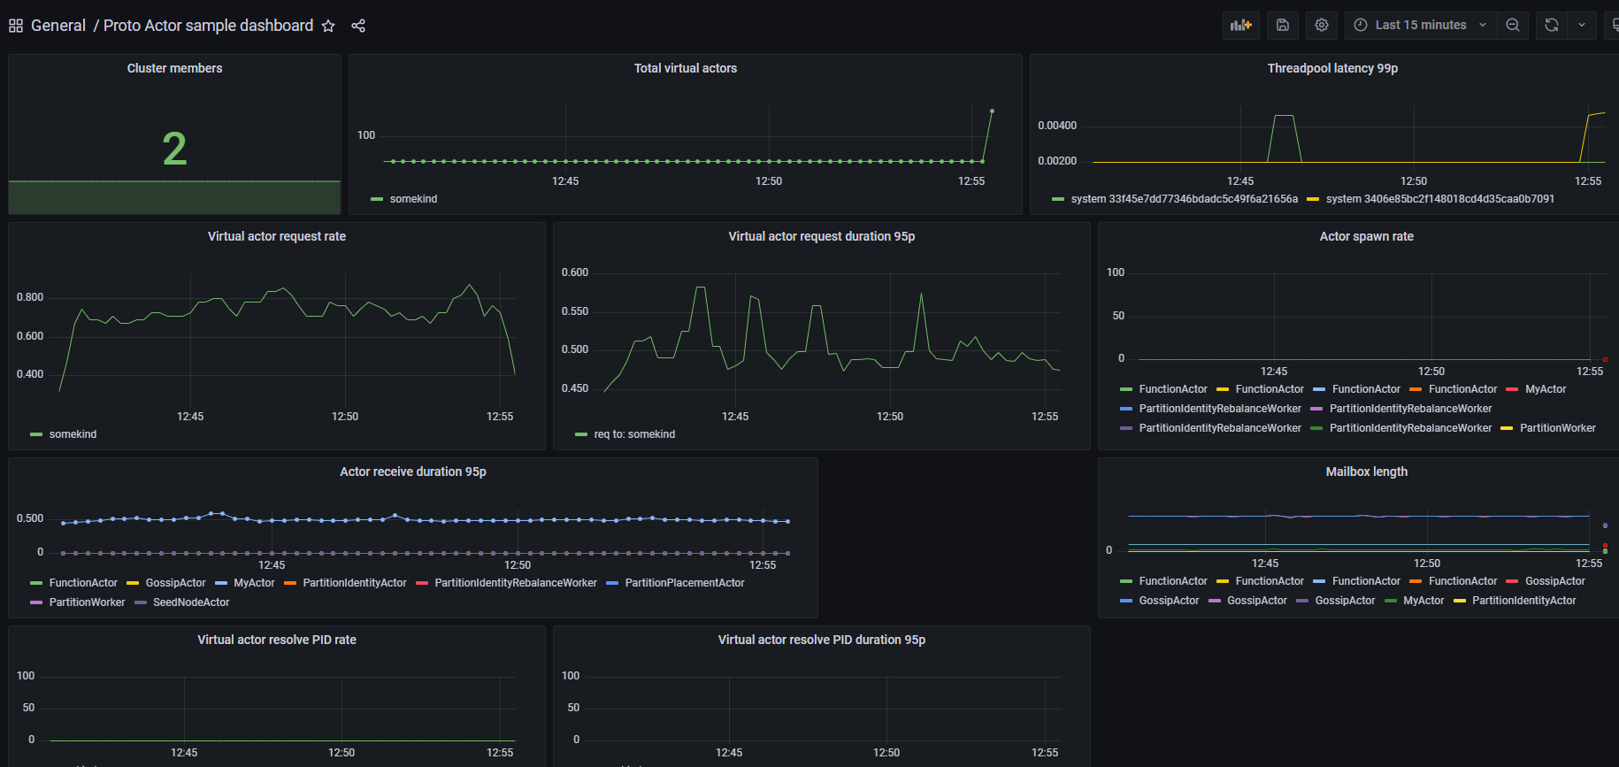Open the Mailbox length panel title menu
Screen dimensions: 1619x767
point(1366,472)
